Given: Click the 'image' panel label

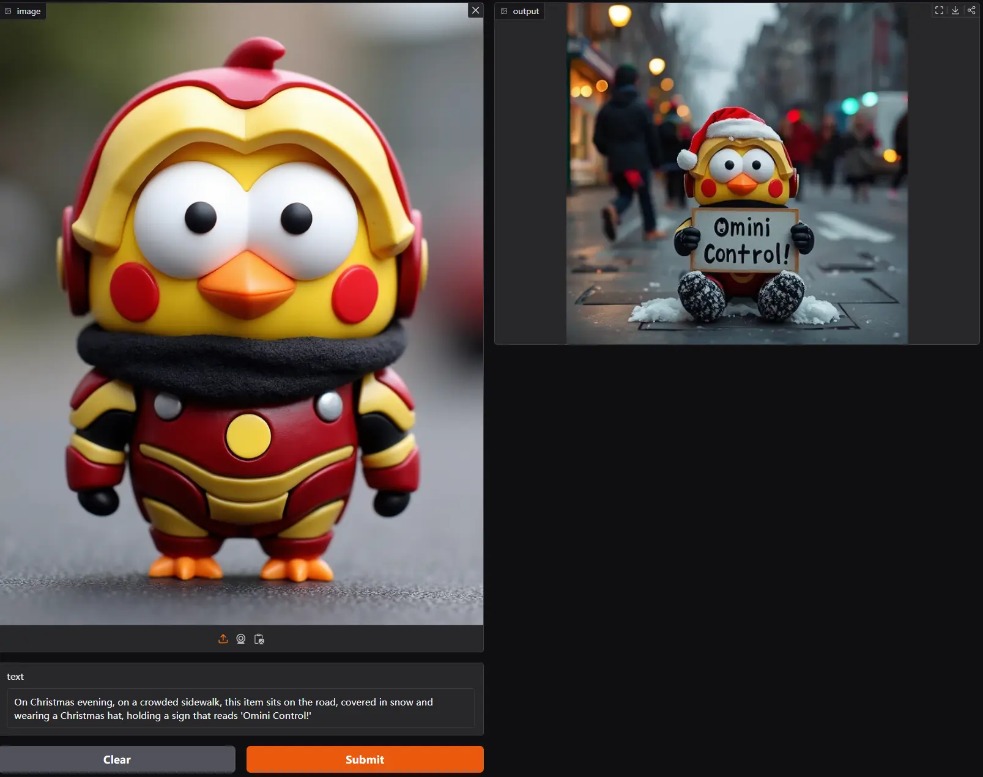Looking at the screenshot, I should (x=23, y=11).
